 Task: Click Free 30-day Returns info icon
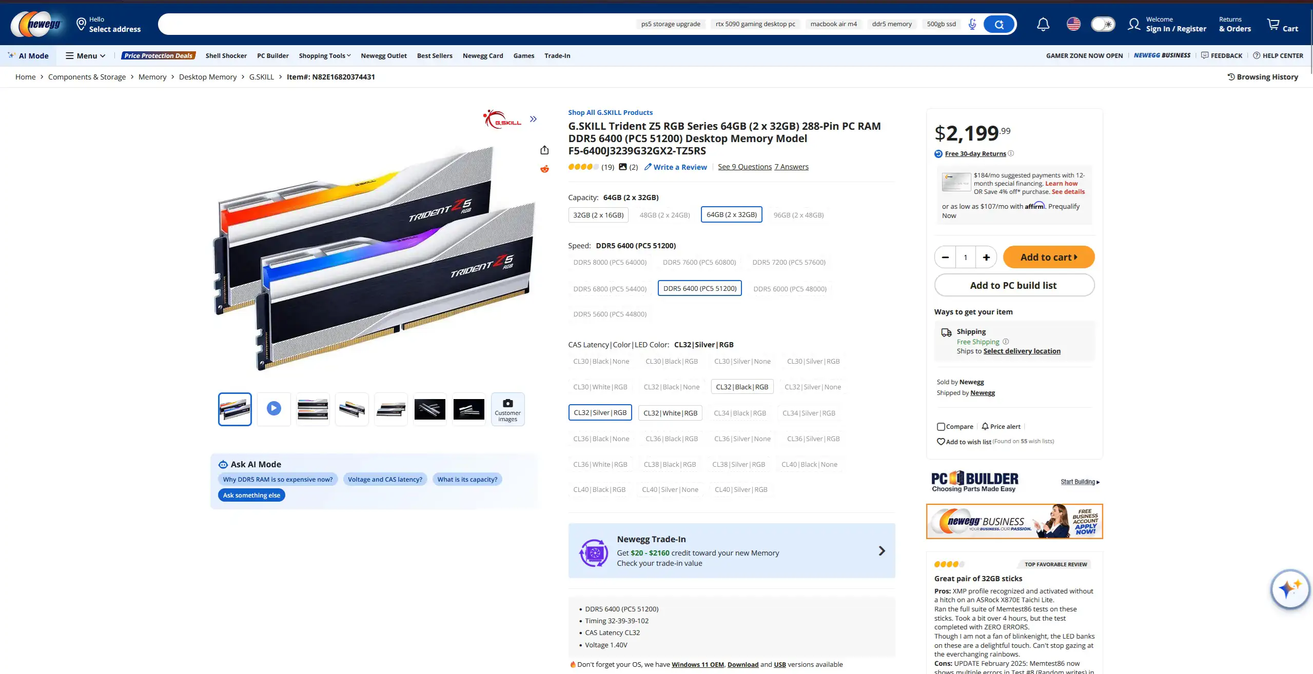(x=1011, y=153)
